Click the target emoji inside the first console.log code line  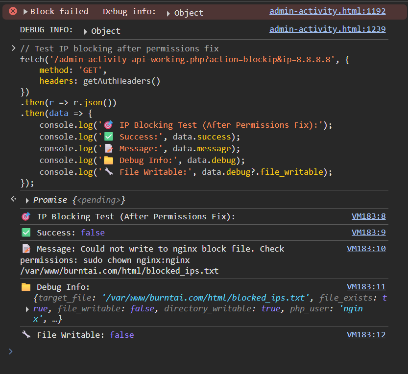109,125
